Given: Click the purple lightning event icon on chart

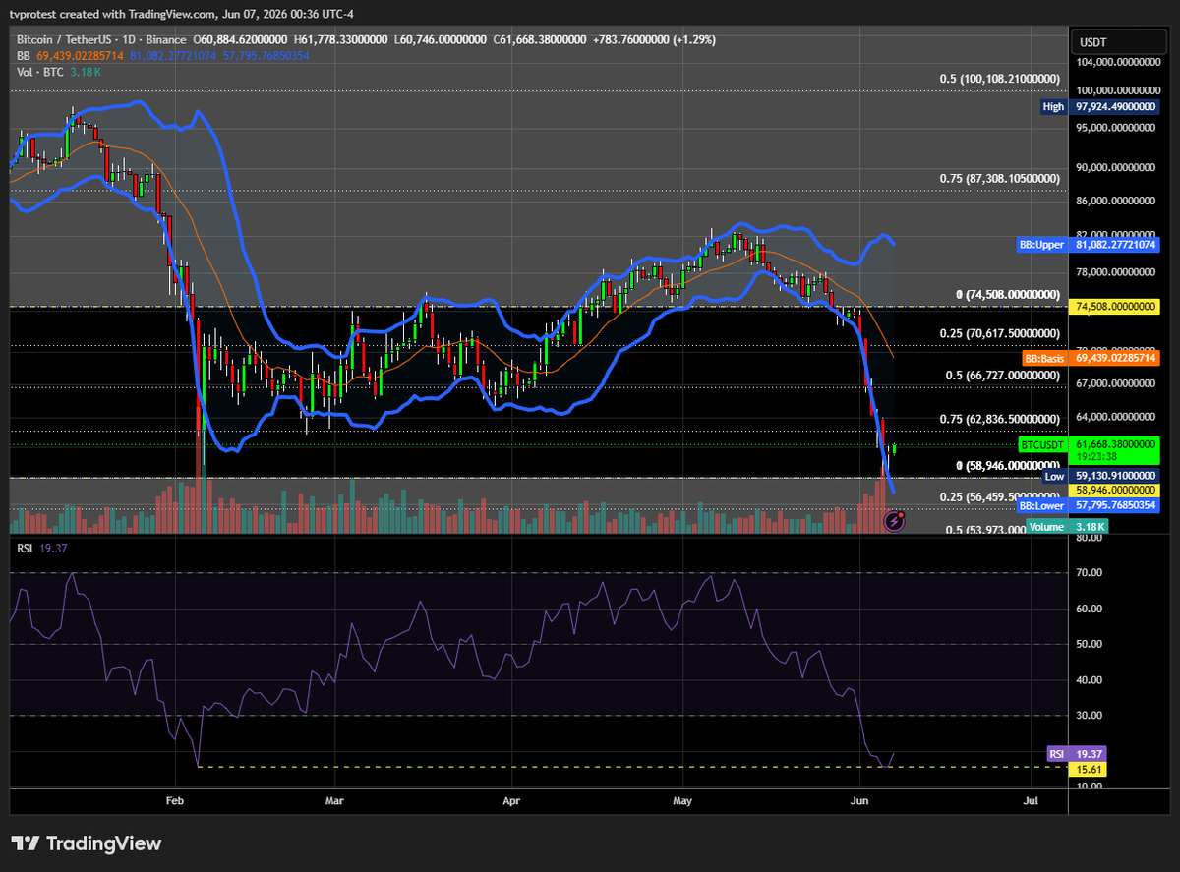Looking at the screenshot, I should pyautogui.click(x=895, y=521).
